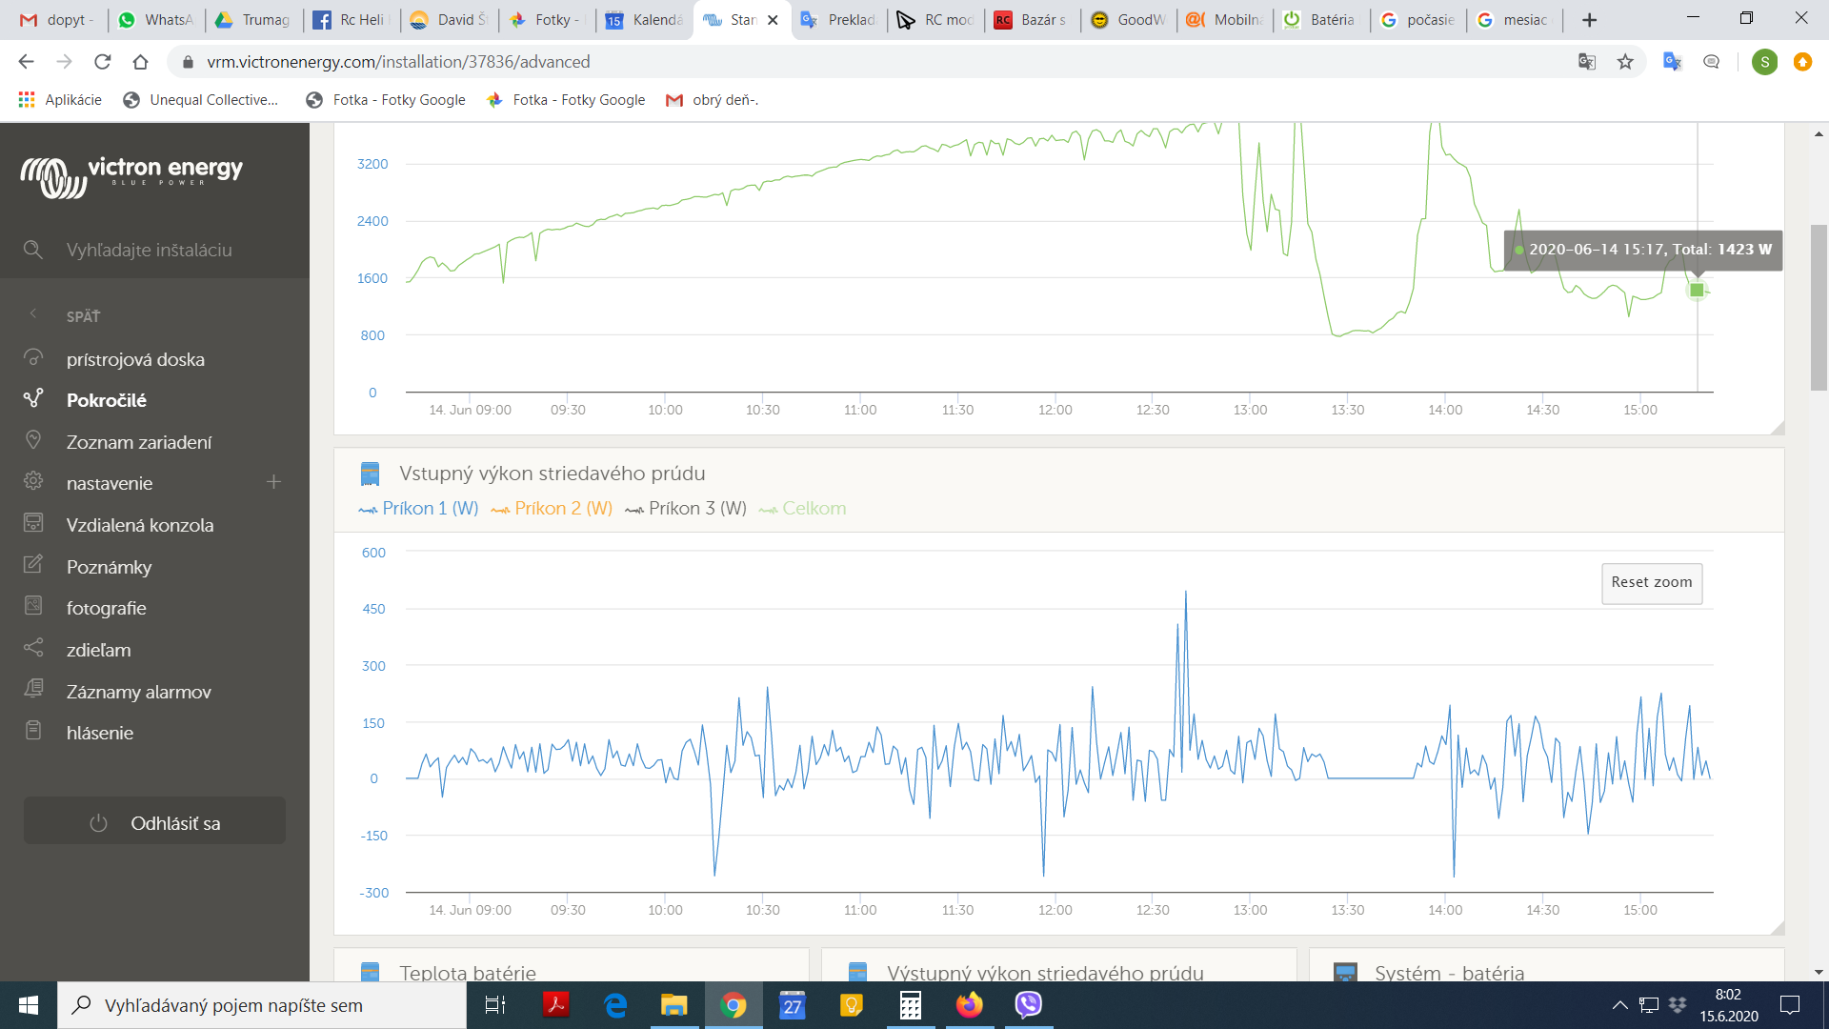Click the Zoznam zariadení location icon

click(33, 440)
